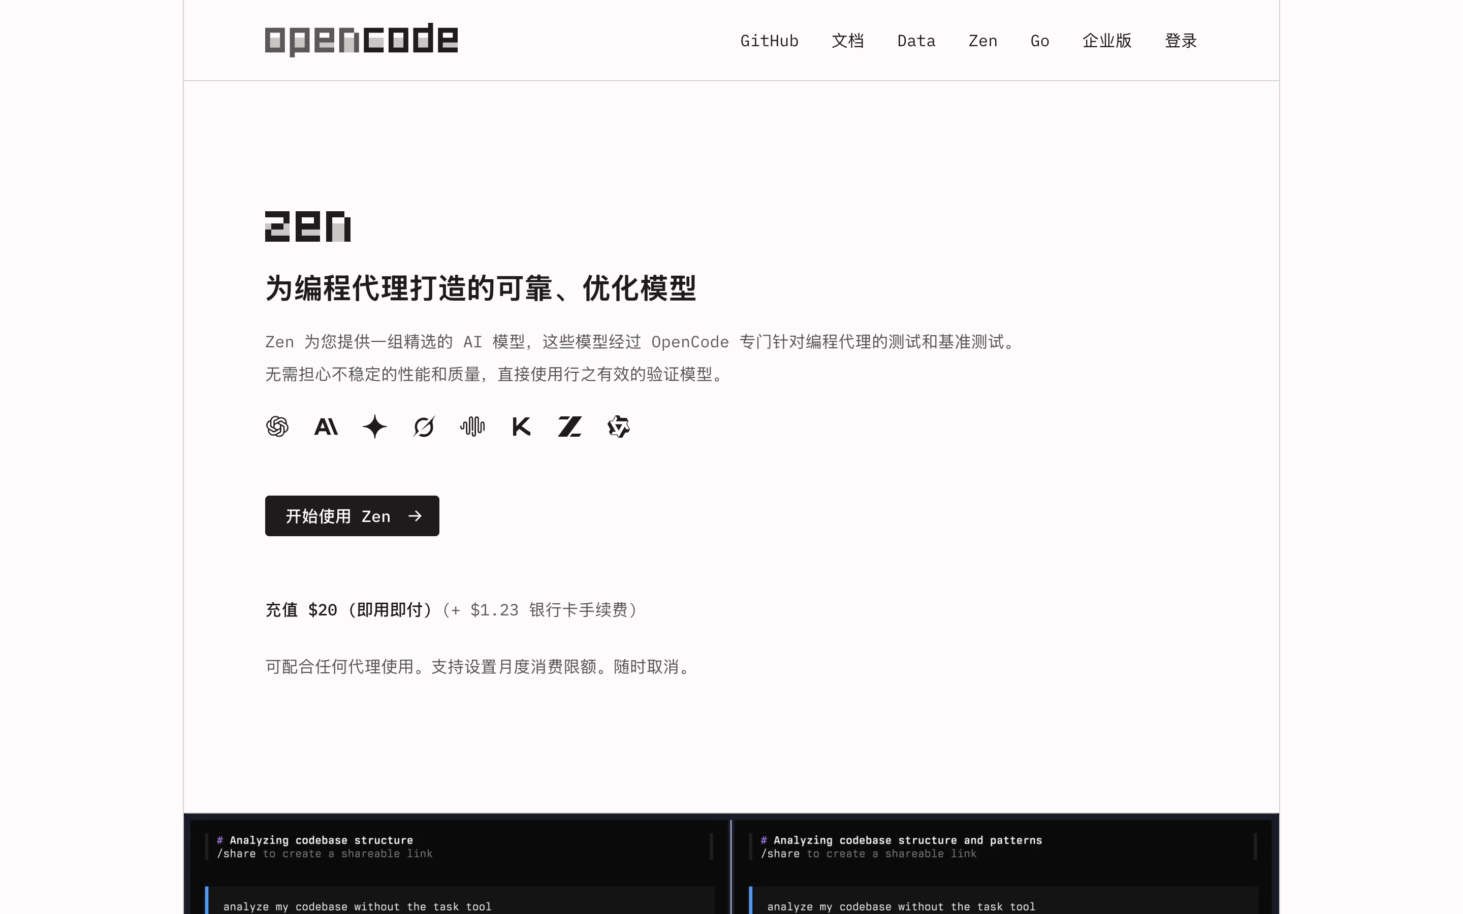The image size is (1463, 914).
Task: Select Zen in the top navigation
Action: 982,41
